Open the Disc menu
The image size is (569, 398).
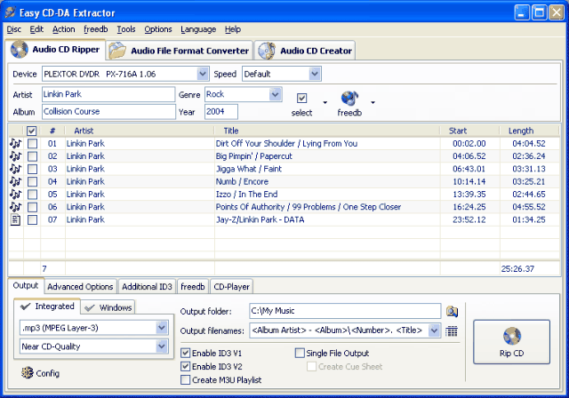pyautogui.click(x=14, y=29)
